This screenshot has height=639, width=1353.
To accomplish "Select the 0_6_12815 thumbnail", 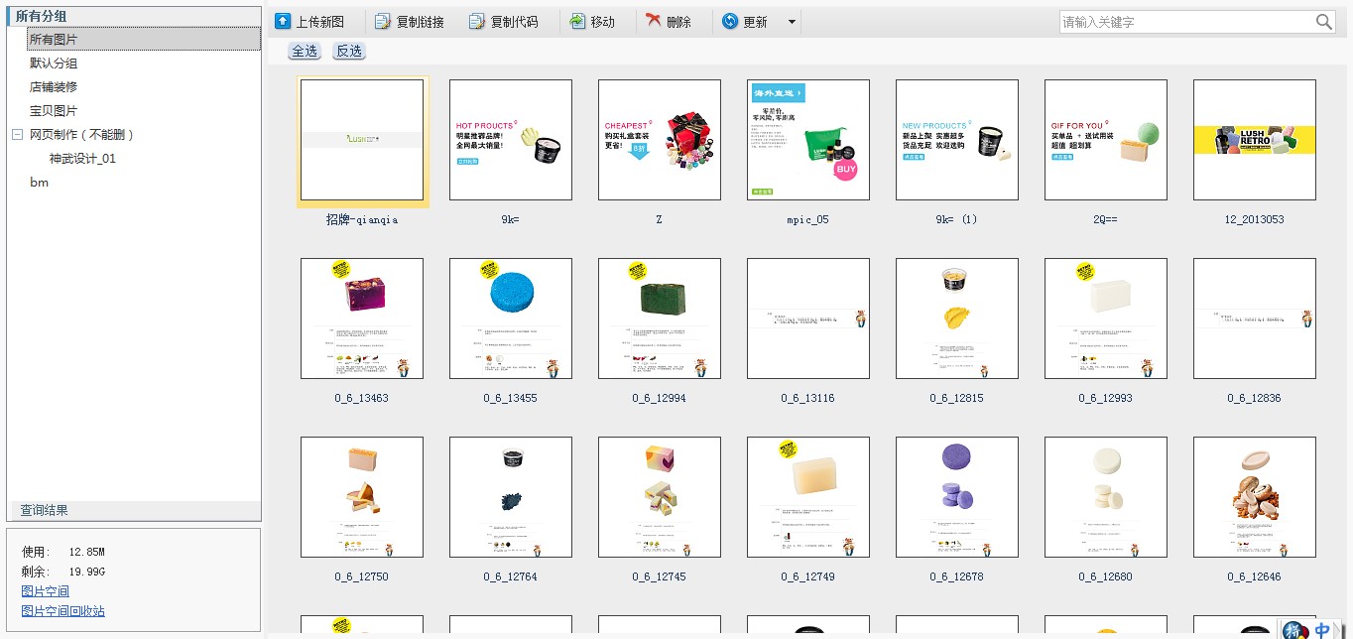I will point(957,319).
